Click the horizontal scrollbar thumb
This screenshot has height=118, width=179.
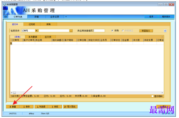pyautogui.click(x=14, y=93)
